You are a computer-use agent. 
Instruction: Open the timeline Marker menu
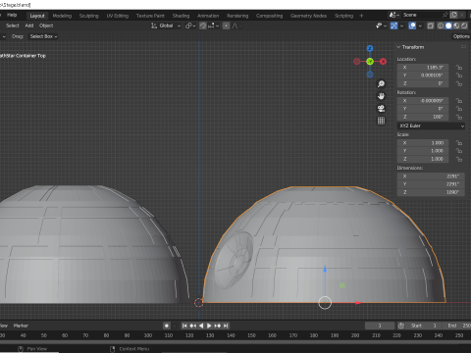click(x=21, y=326)
